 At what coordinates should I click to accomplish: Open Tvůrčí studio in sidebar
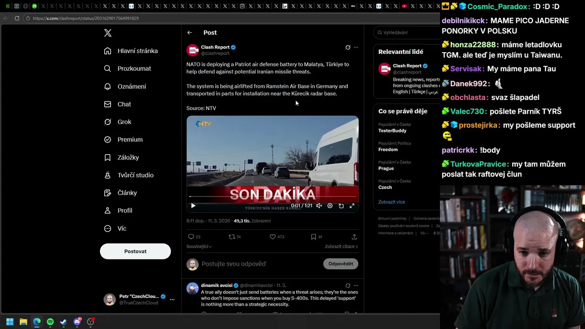129,175
